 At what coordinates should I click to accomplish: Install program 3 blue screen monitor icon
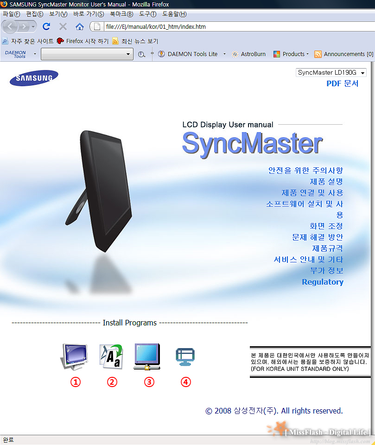tap(147, 357)
